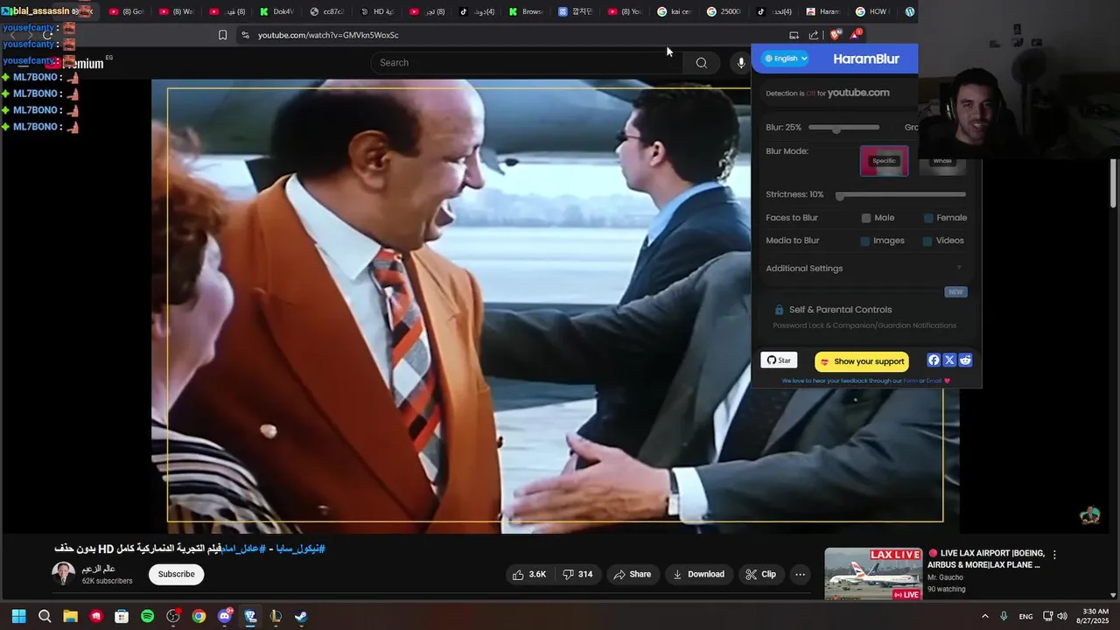
Task: Open File Explorer from the taskbar
Action: [70, 616]
